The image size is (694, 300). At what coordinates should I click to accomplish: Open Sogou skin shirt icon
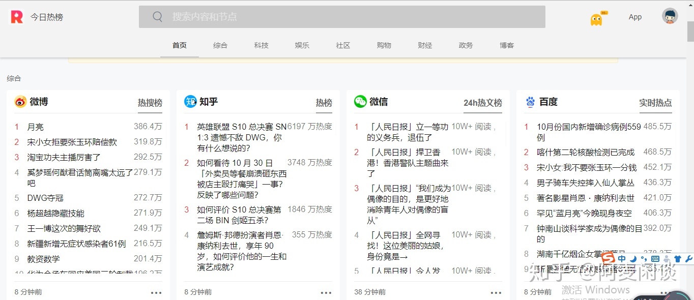coord(678,259)
